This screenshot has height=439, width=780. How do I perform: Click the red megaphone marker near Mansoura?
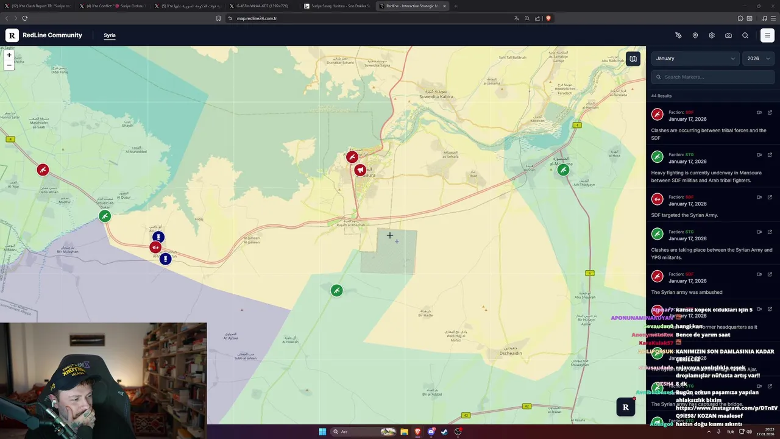point(360,170)
